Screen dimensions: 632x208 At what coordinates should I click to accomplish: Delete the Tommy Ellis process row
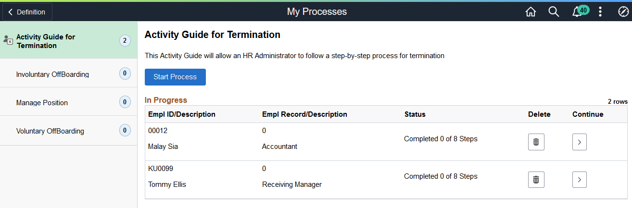click(x=536, y=180)
